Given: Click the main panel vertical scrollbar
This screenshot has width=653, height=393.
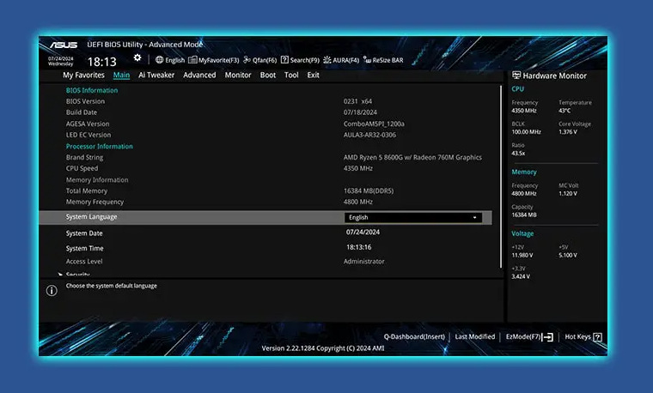Looking at the screenshot, I should pyautogui.click(x=501, y=177).
